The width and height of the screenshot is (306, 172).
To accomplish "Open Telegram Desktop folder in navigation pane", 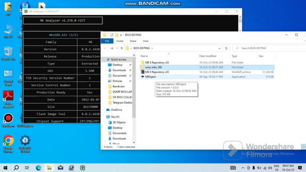I will click(122, 103).
